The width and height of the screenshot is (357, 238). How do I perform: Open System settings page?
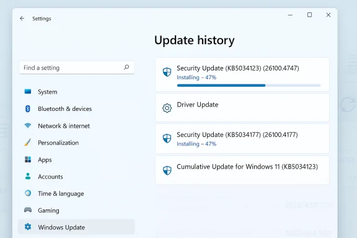pyautogui.click(x=76, y=92)
